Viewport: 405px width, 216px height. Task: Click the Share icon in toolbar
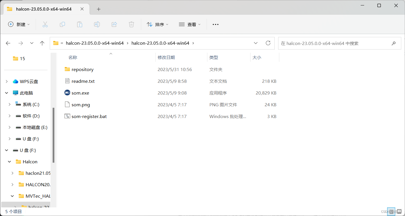(114, 24)
